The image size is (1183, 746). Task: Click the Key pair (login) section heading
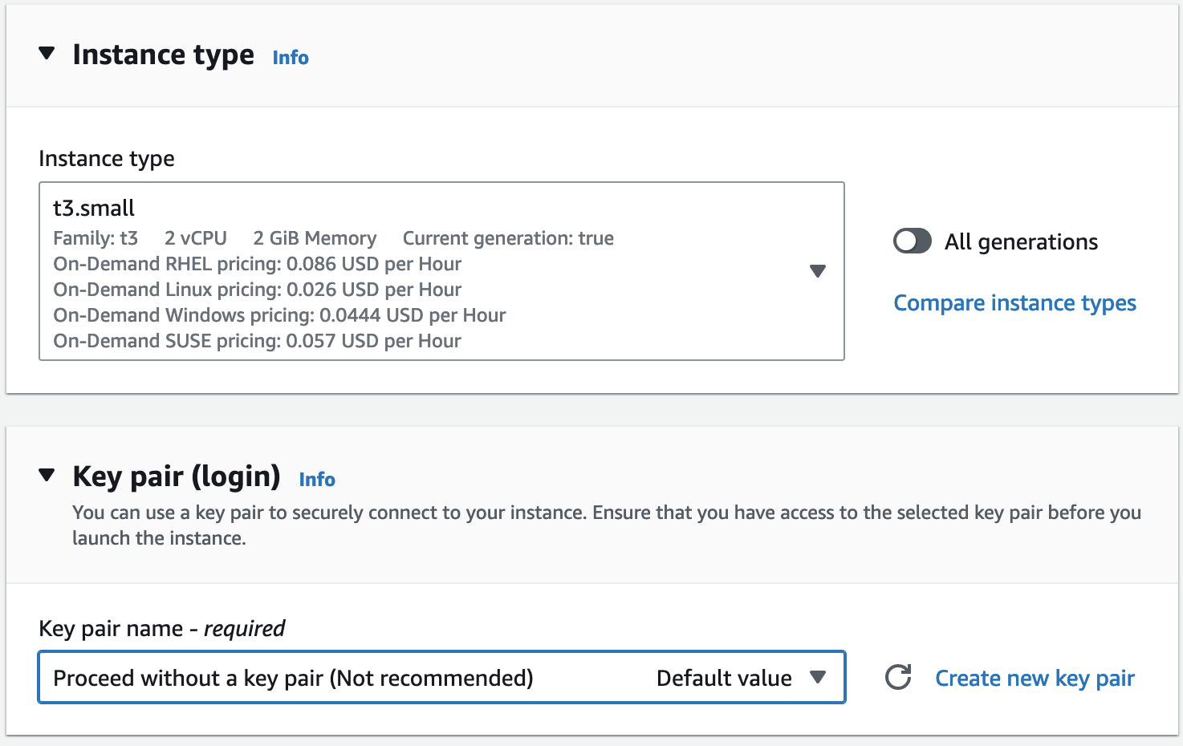(x=177, y=476)
